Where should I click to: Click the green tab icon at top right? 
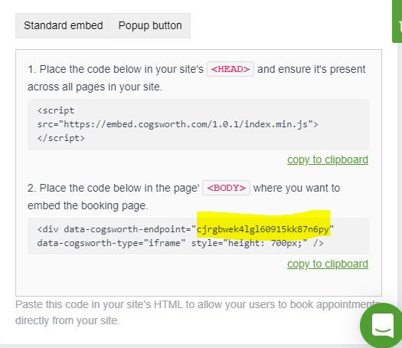[397, 21]
